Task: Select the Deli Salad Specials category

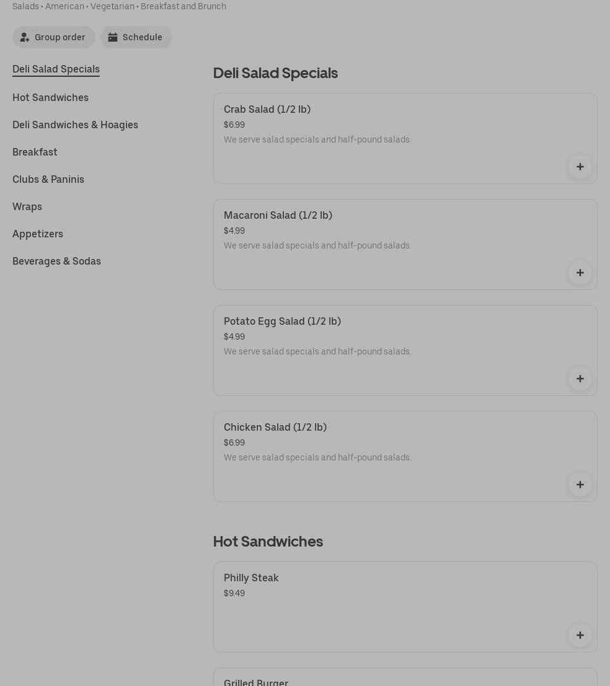Action: [x=56, y=69]
